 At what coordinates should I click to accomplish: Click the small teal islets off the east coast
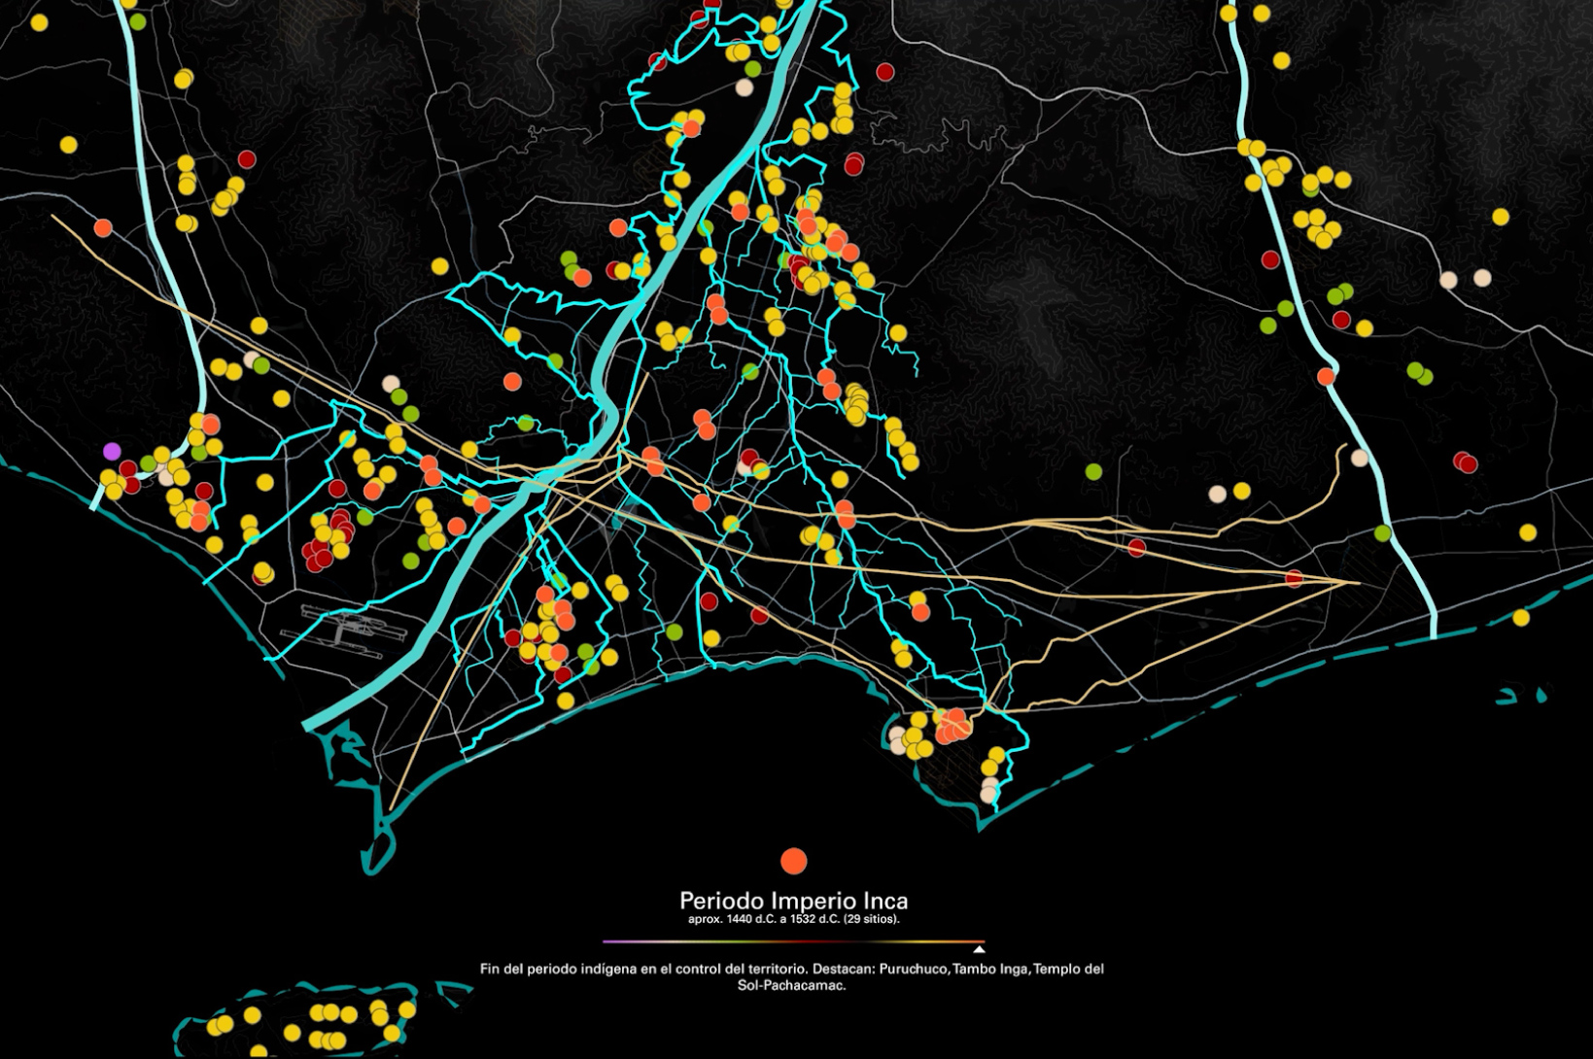click(x=1519, y=696)
